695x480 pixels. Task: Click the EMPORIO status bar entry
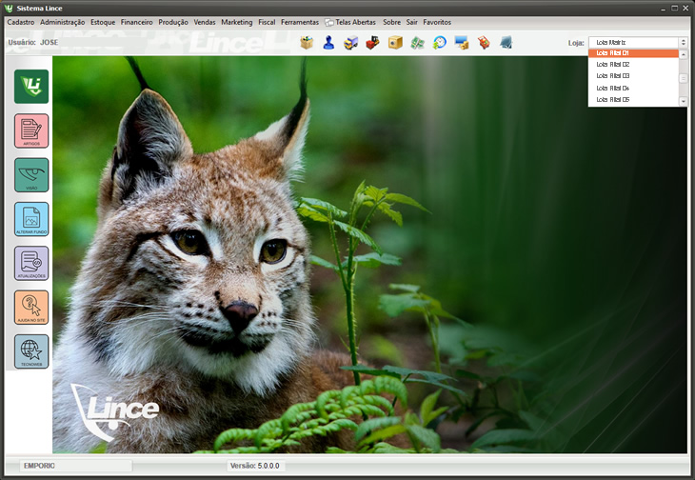(76, 466)
